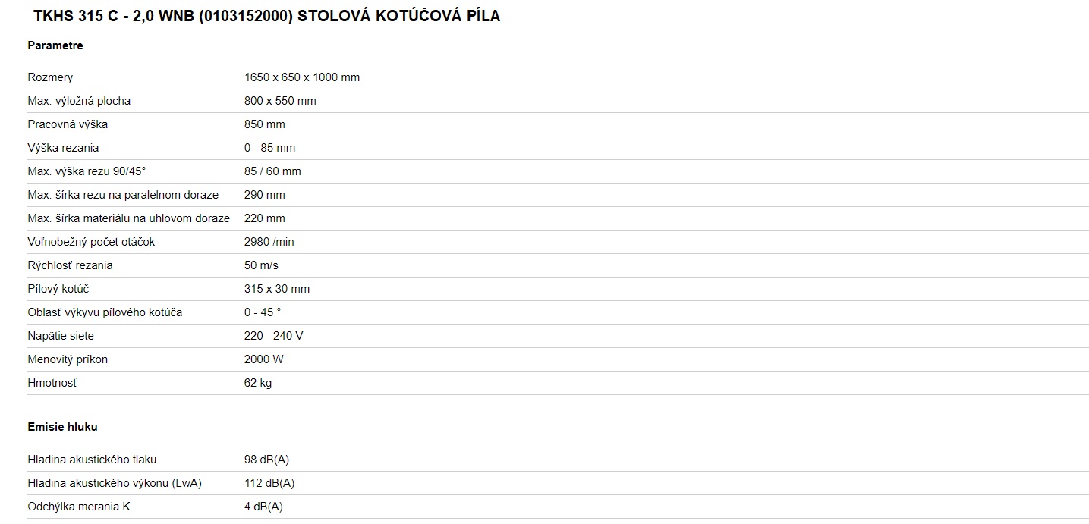Click the Max. výložná plocha row label
This screenshot has height=524, width=1089.
click(x=79, y=101)
